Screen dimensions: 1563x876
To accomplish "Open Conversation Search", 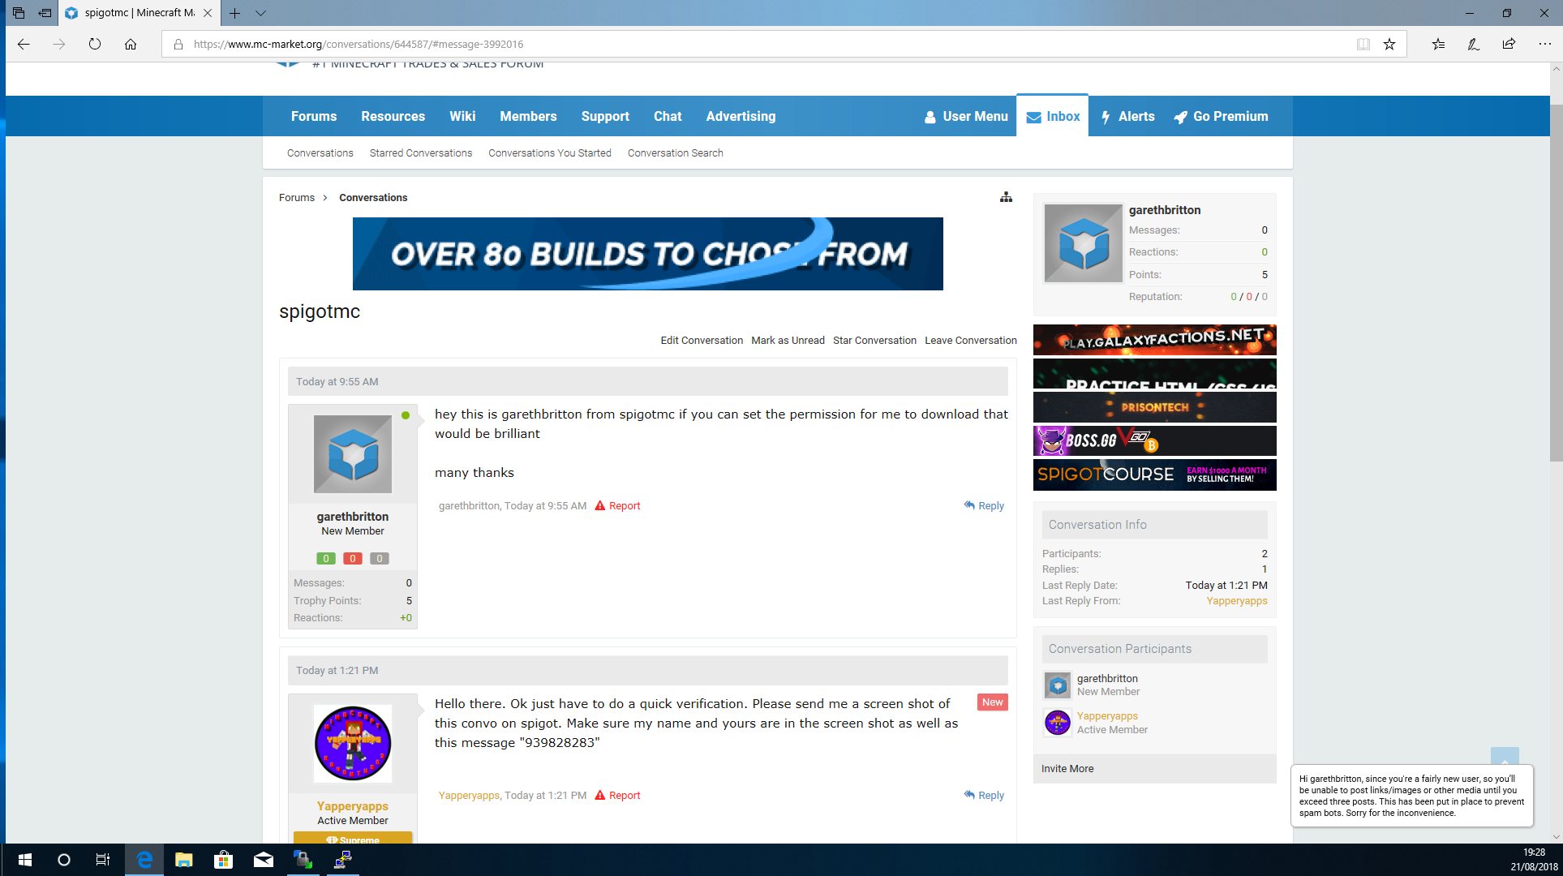I will point(675,152).
